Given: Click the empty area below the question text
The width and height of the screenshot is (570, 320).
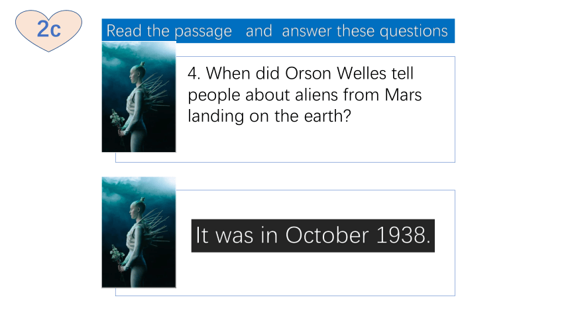Looking at the screenshot, I should tap(315, 143).
